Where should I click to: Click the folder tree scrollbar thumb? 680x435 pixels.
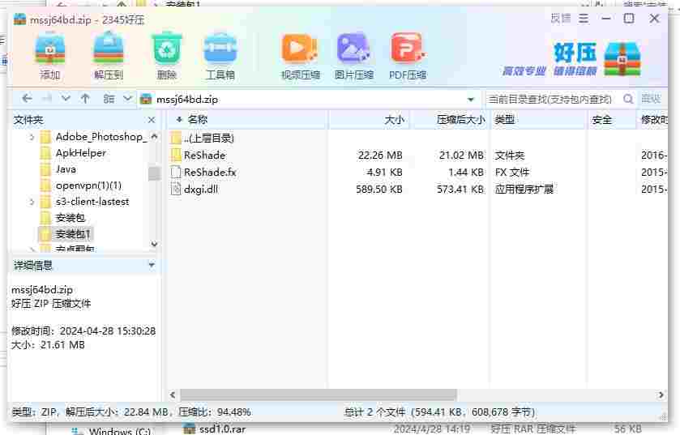click(x=154, y=173)
